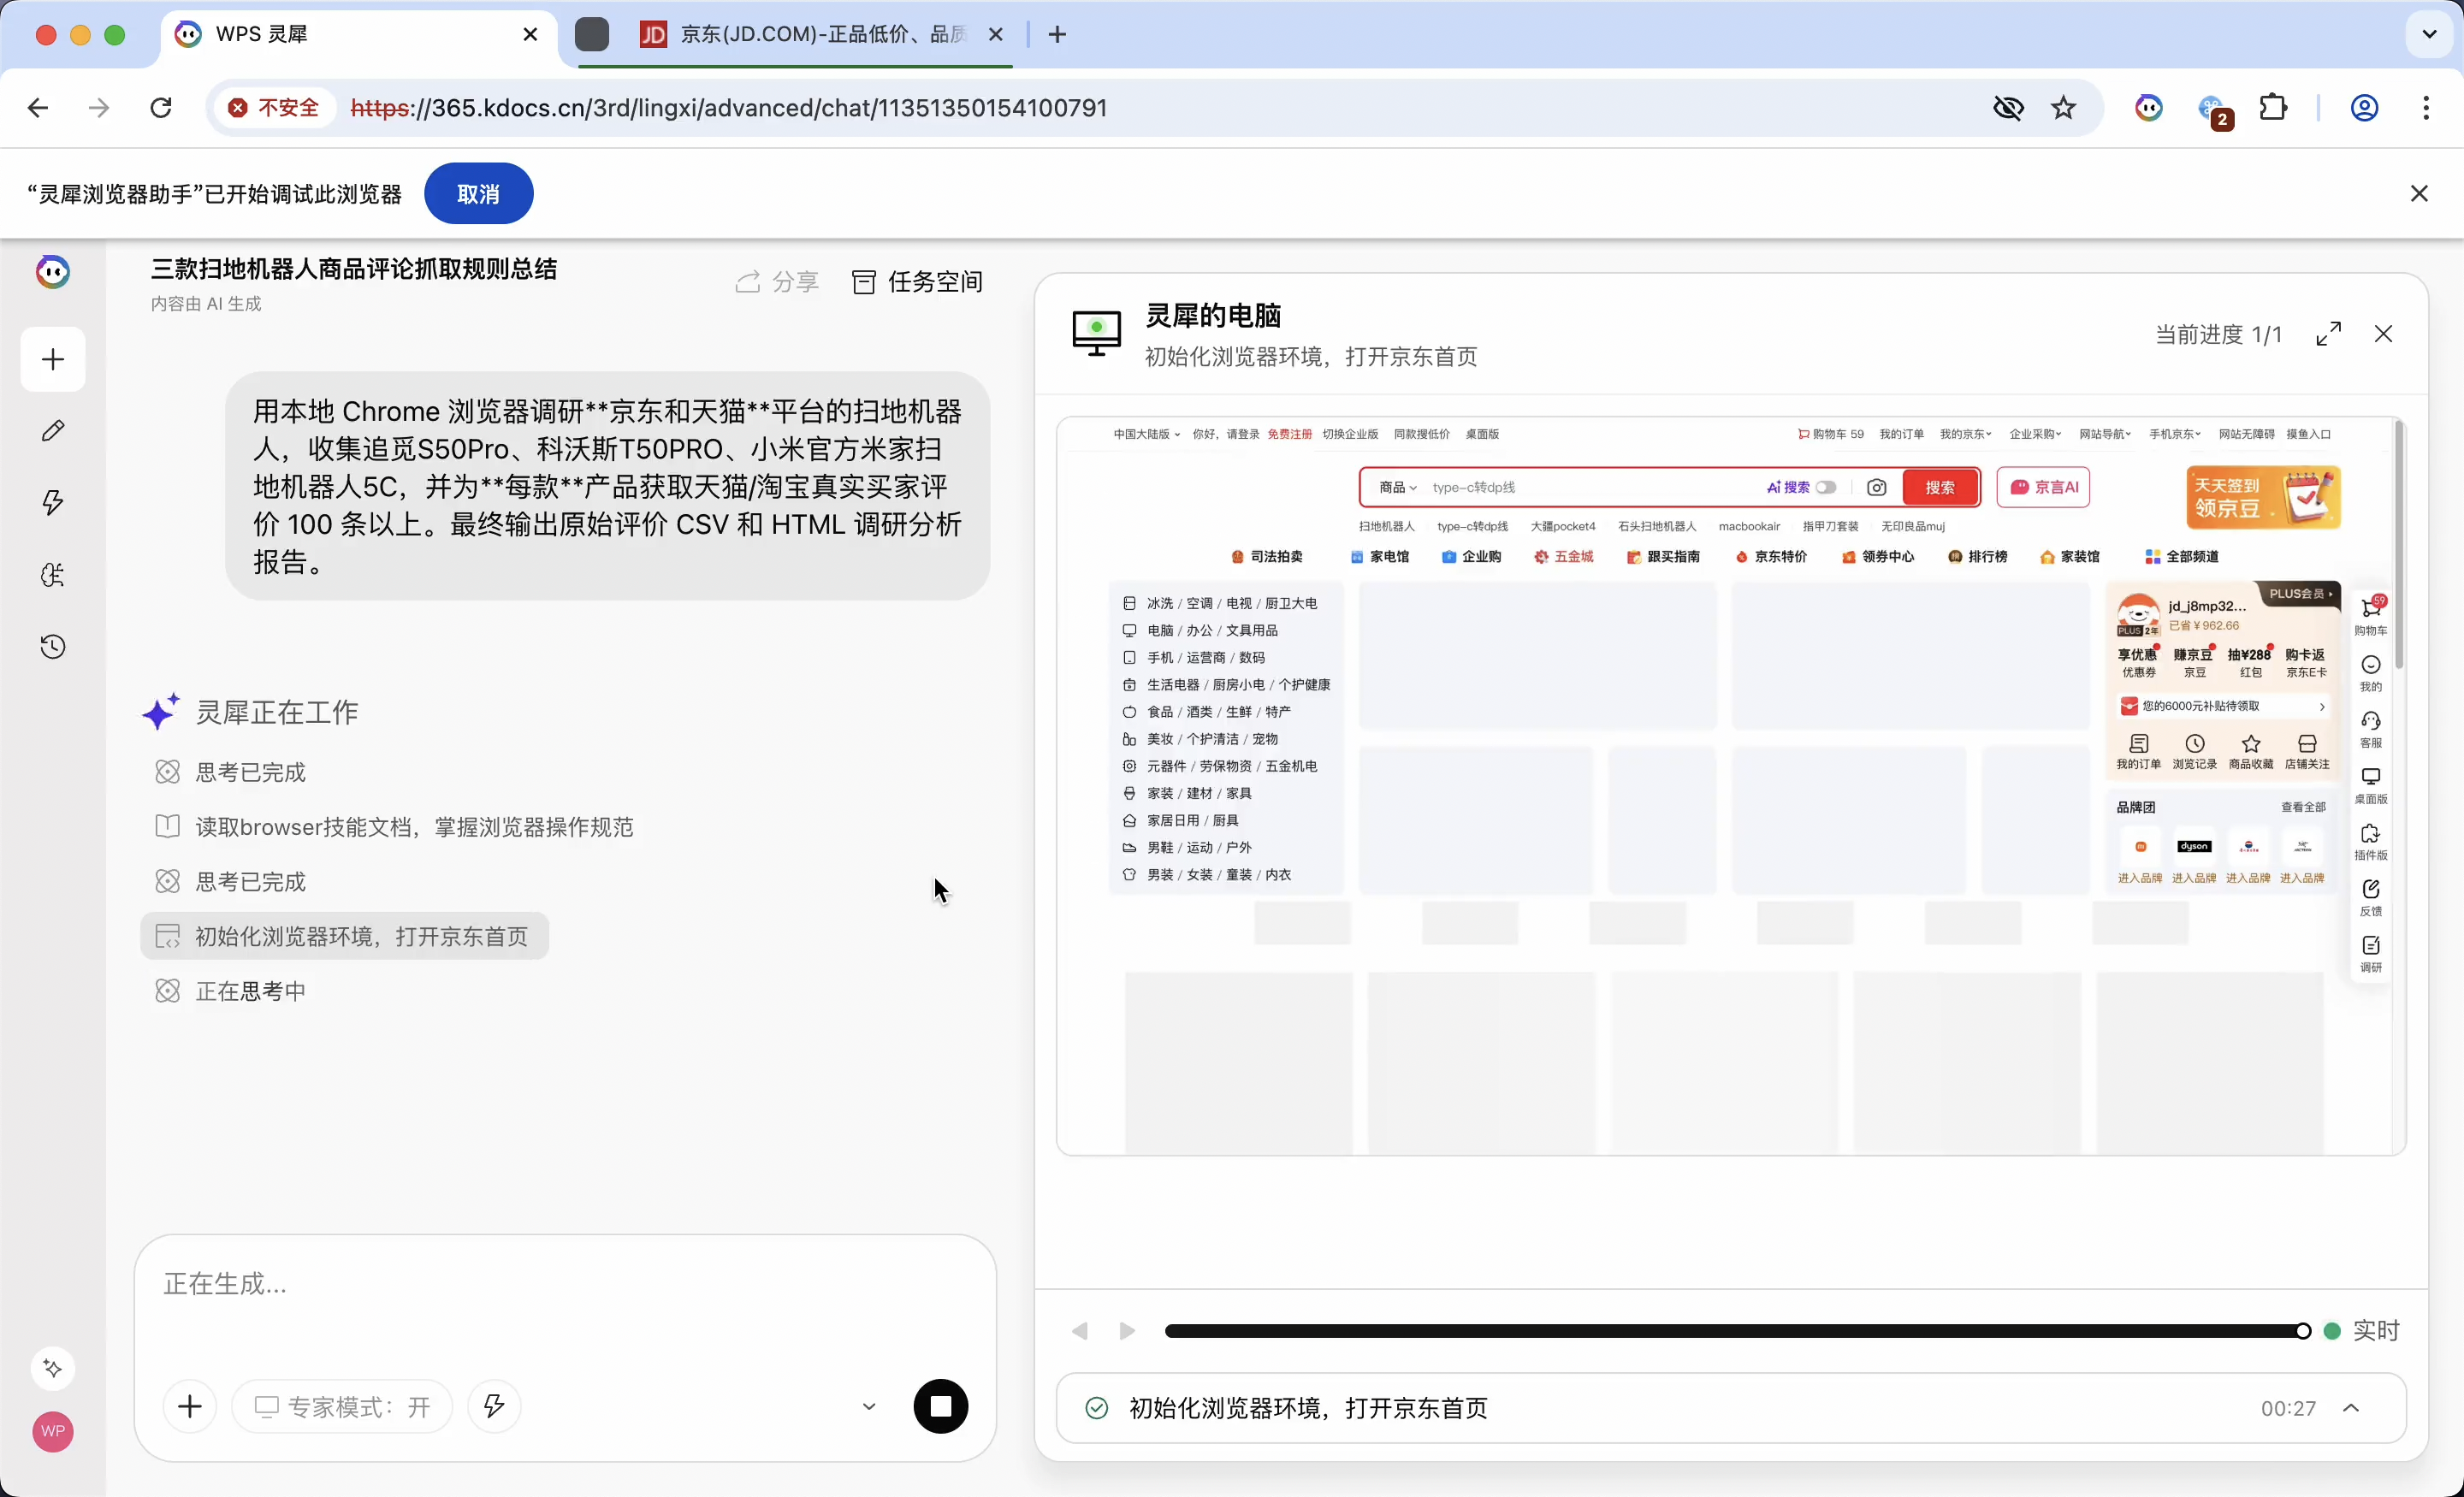The width and height of the screenshot is (2464, 1497).
Task: Open the lightning quick-actions sidebar icon
Action: click(x=53, y=502)
